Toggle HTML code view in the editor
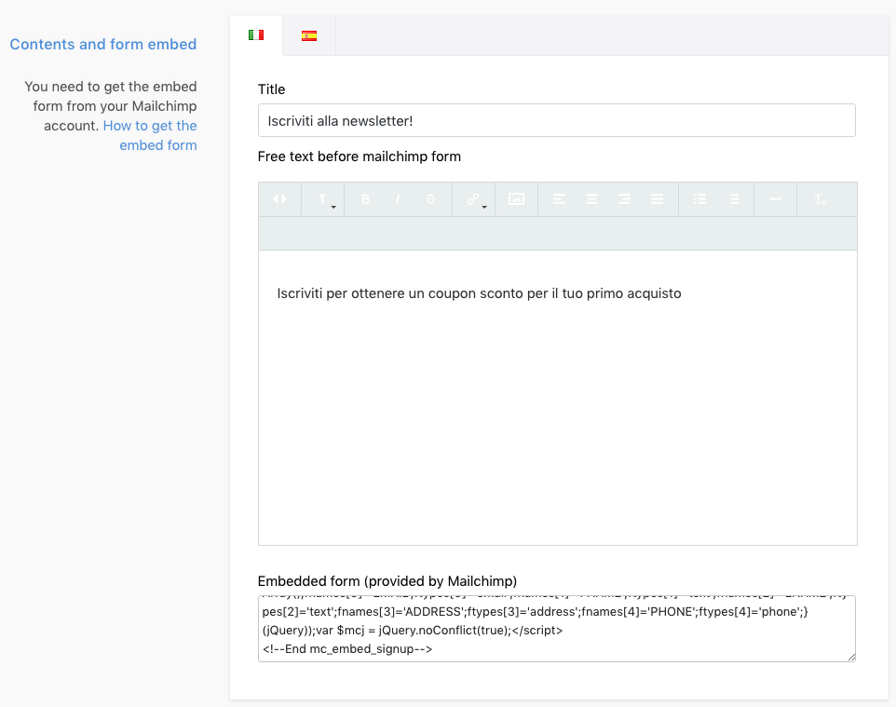The width and height of the screenshot is (896, 707). click(280, 199)
